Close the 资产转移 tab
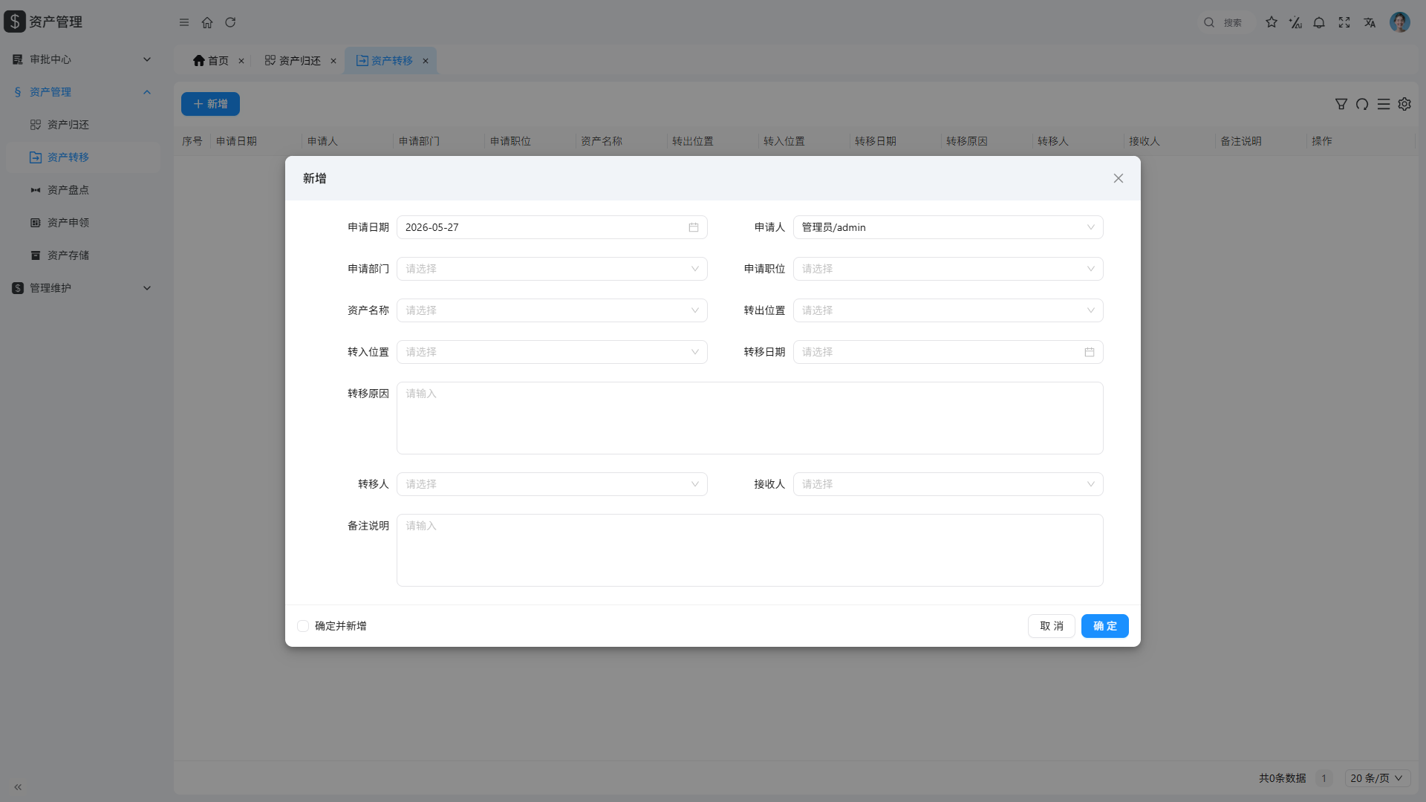1426x802 pixels. click(426, 61)
